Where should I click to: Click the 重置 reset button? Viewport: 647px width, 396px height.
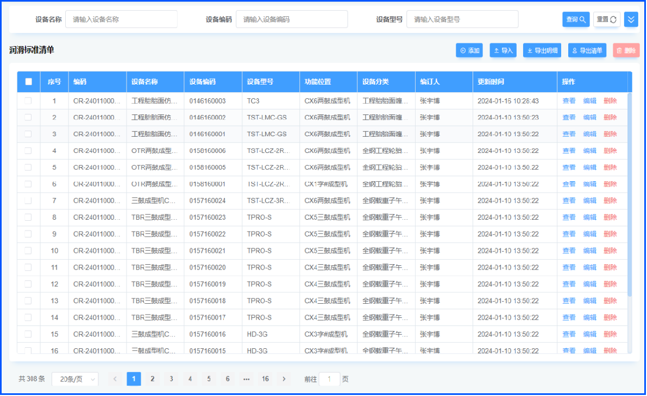point(606,20)
